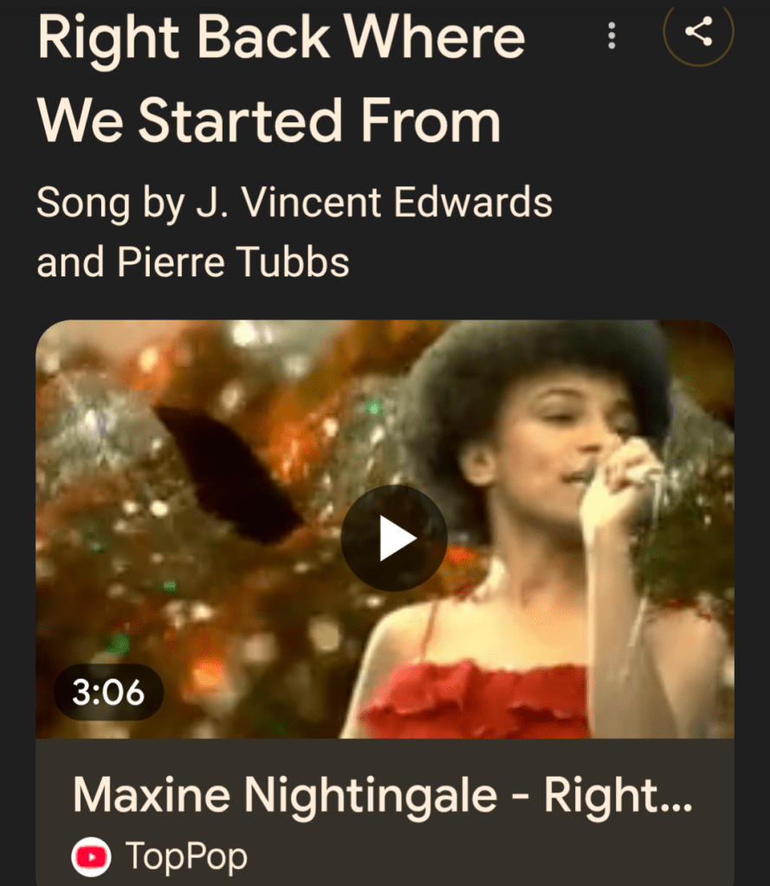Open the three-dot more options menu

point(611,36)
